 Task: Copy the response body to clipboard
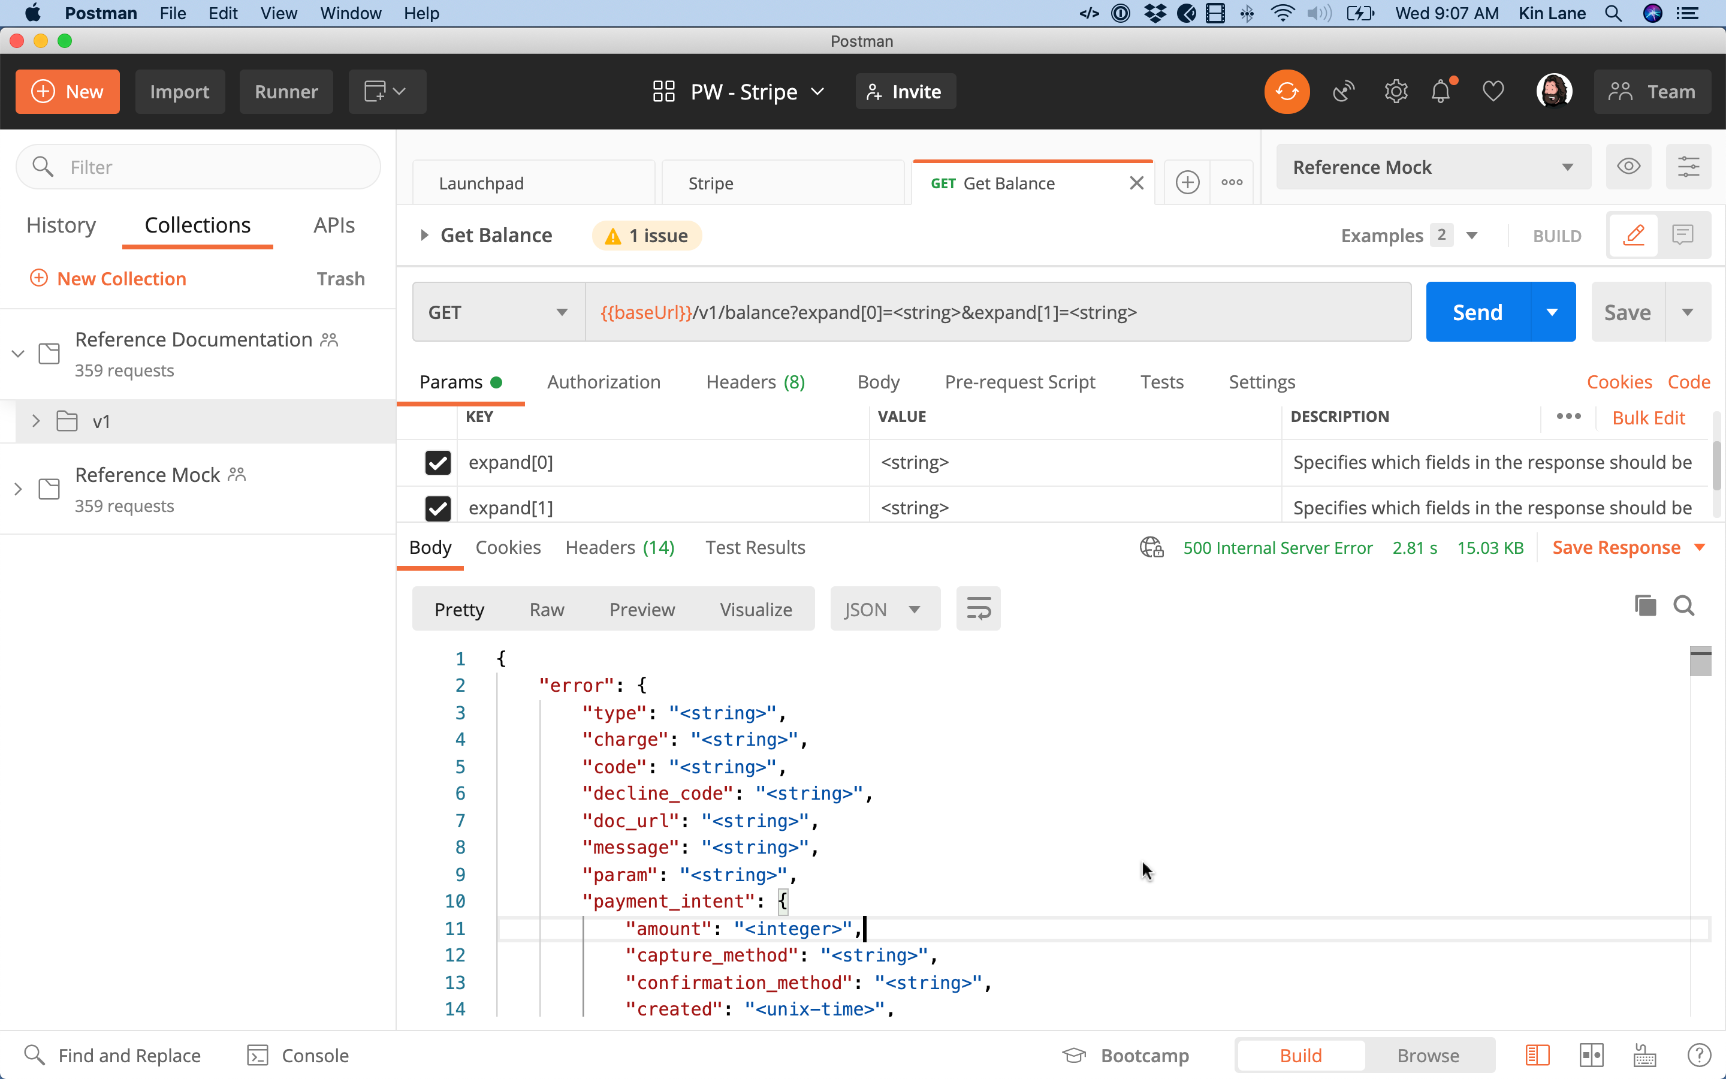1646,606
